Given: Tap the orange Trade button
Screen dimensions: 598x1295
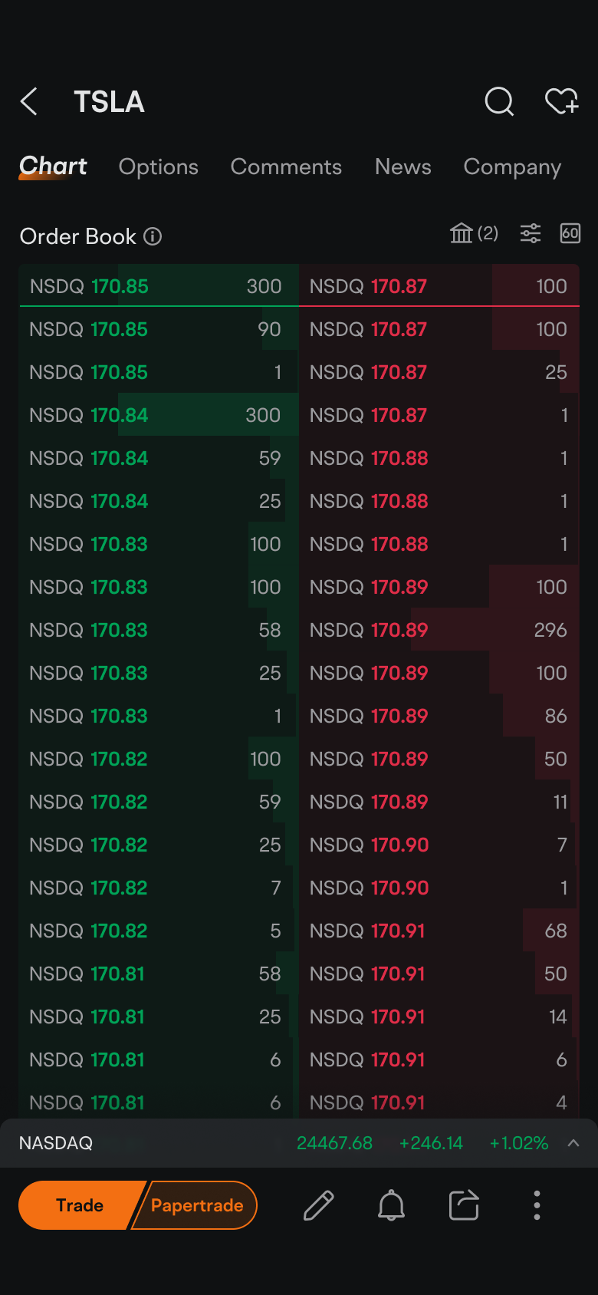Looking at the screenshot, I should (x=80, y=1205).
